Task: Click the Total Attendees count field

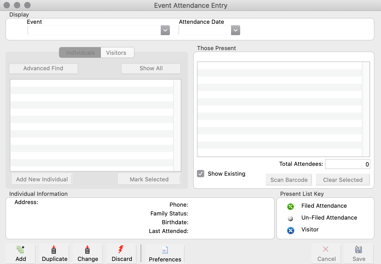Action: click(x=347, y=164)
